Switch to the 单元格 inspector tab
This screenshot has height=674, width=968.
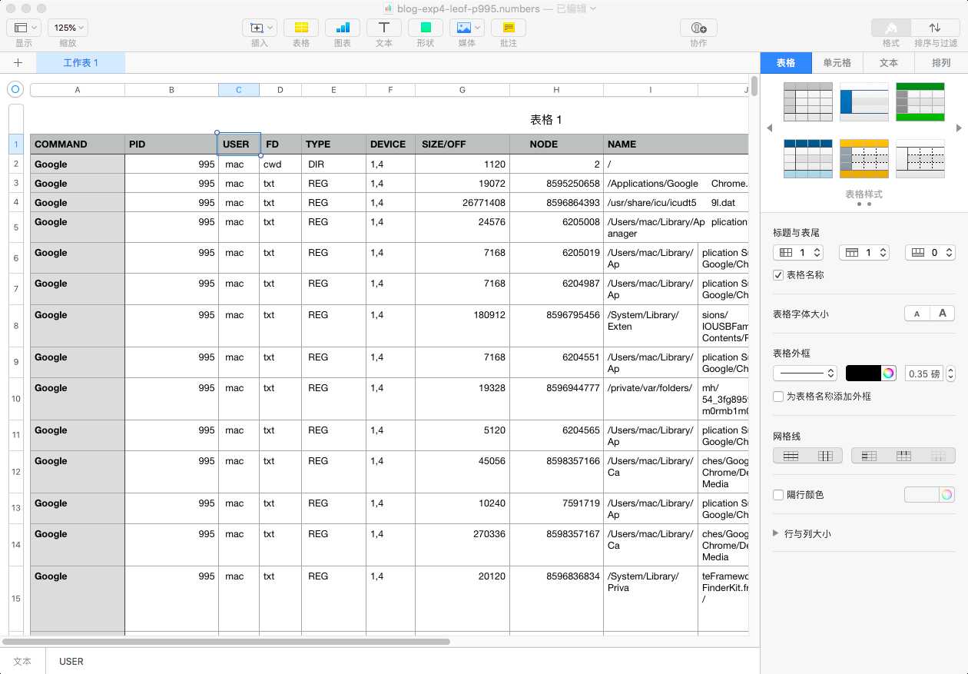tap(837, 63)
